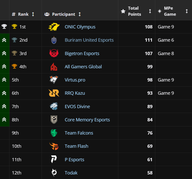Open the Core Memory Esports team link
The width and height of the screenshot is (192, 179).
[x=87, y=120]
